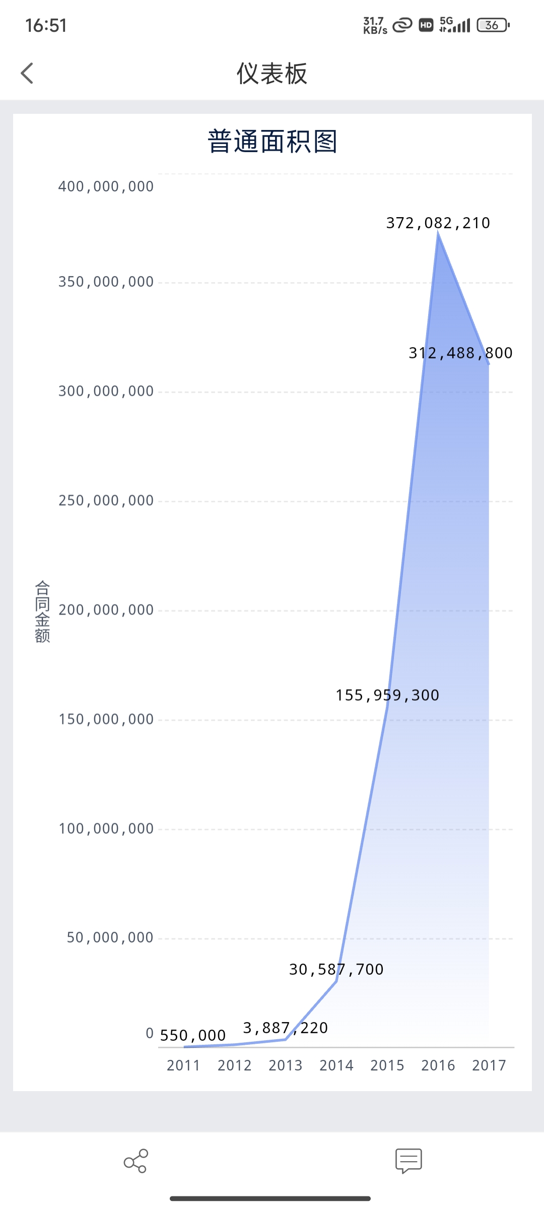Tap the 3,887,220 data label
This screenshot has width=544, height=1209.
click(x=285, y=1028)
